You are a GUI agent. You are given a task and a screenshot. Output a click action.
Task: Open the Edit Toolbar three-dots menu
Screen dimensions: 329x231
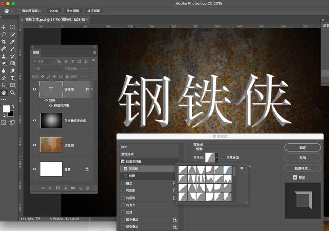click(4, 100)
